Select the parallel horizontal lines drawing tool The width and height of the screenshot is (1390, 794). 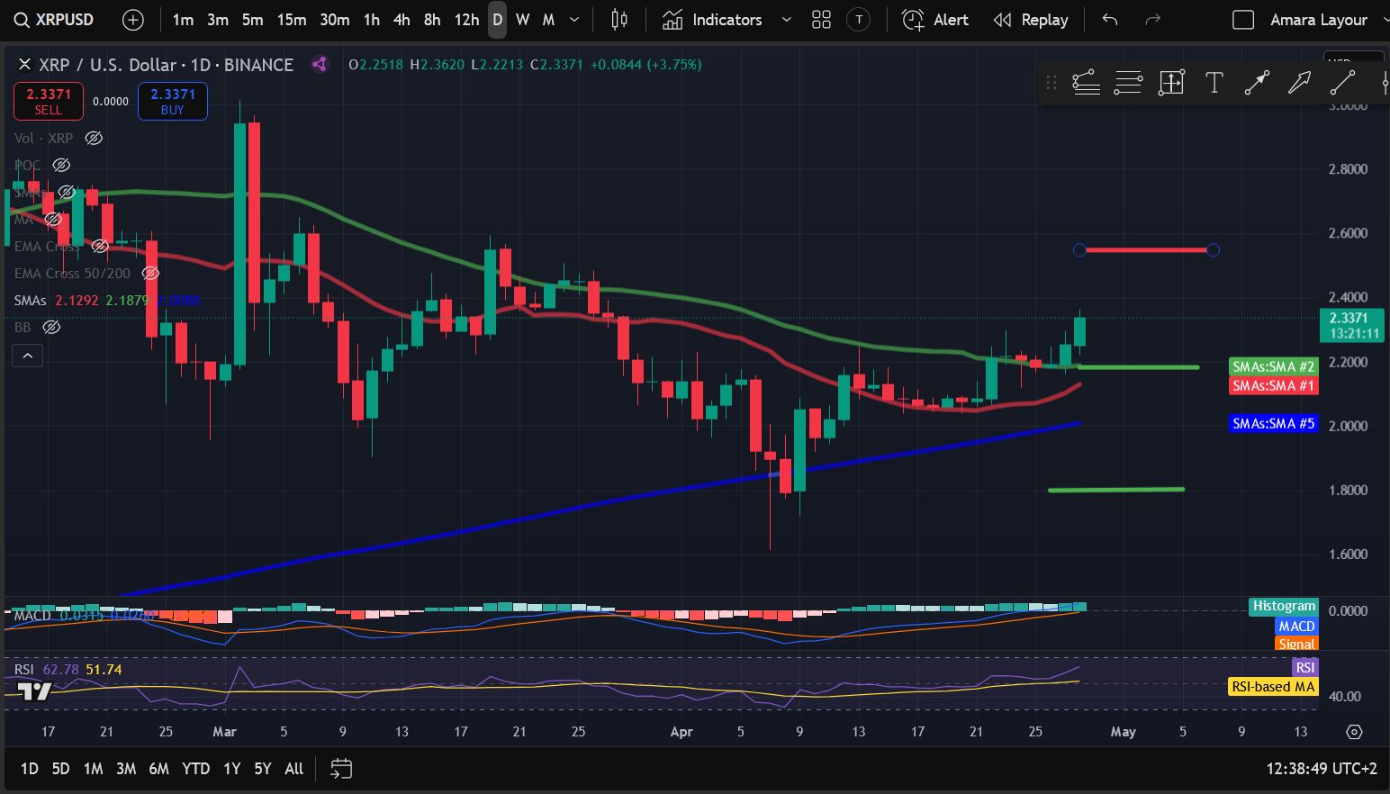[x=1128, y=83]
